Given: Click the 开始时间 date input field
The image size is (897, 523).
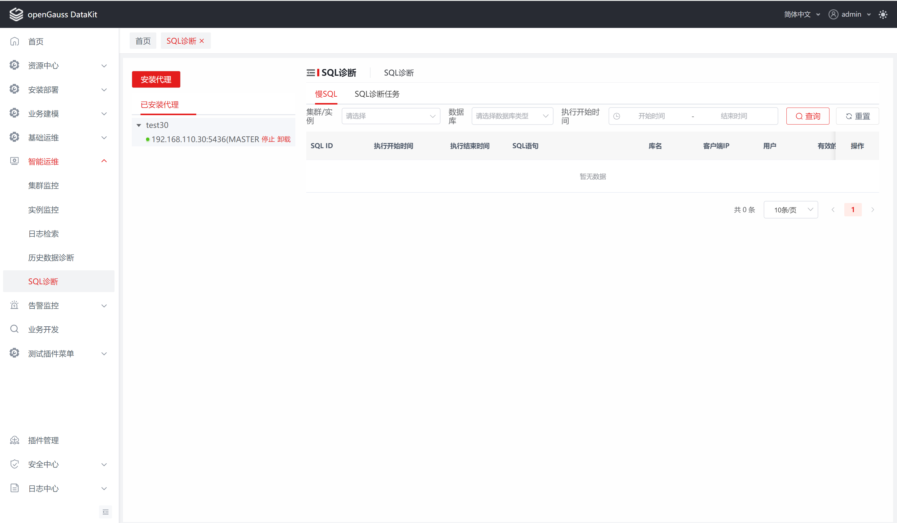Looking at the screenshot, I should [x=651, y=116].
